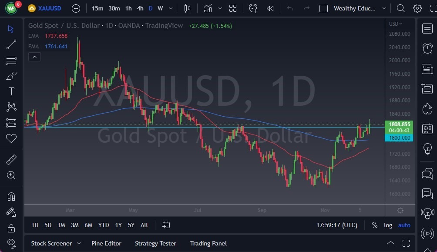Open the Alerts panel clock icon

point(427,48)
